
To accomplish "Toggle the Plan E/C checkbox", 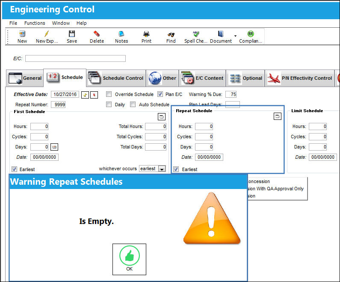I will (x=160, y=94).
